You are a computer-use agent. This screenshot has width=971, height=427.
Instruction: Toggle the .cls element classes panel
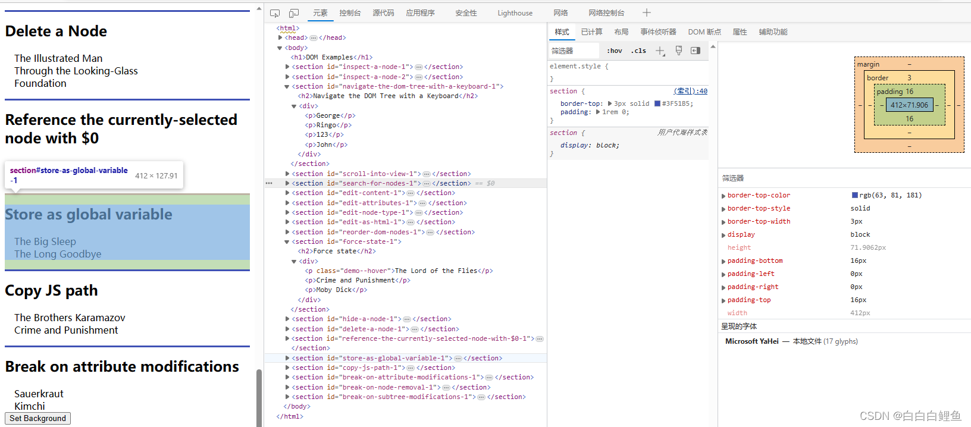click(x=638, y=51)
